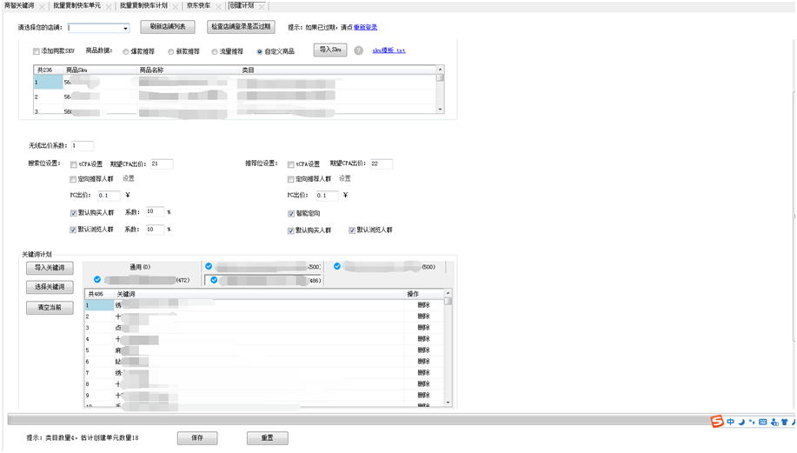Close the 京东快车 tab with its X icon
This screenshot has width=797, height=453.
pyautogui.click(x=218, y=6)
